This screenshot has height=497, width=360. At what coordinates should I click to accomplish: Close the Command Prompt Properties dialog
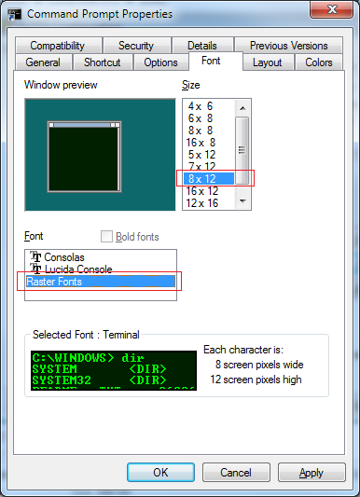click(331, 9)
